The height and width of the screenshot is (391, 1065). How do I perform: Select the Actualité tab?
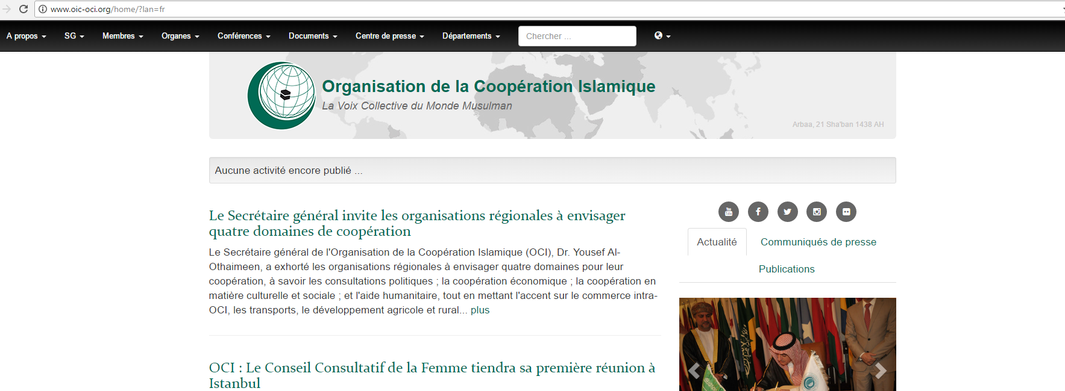pyautogui.click(x=717, y=242)
